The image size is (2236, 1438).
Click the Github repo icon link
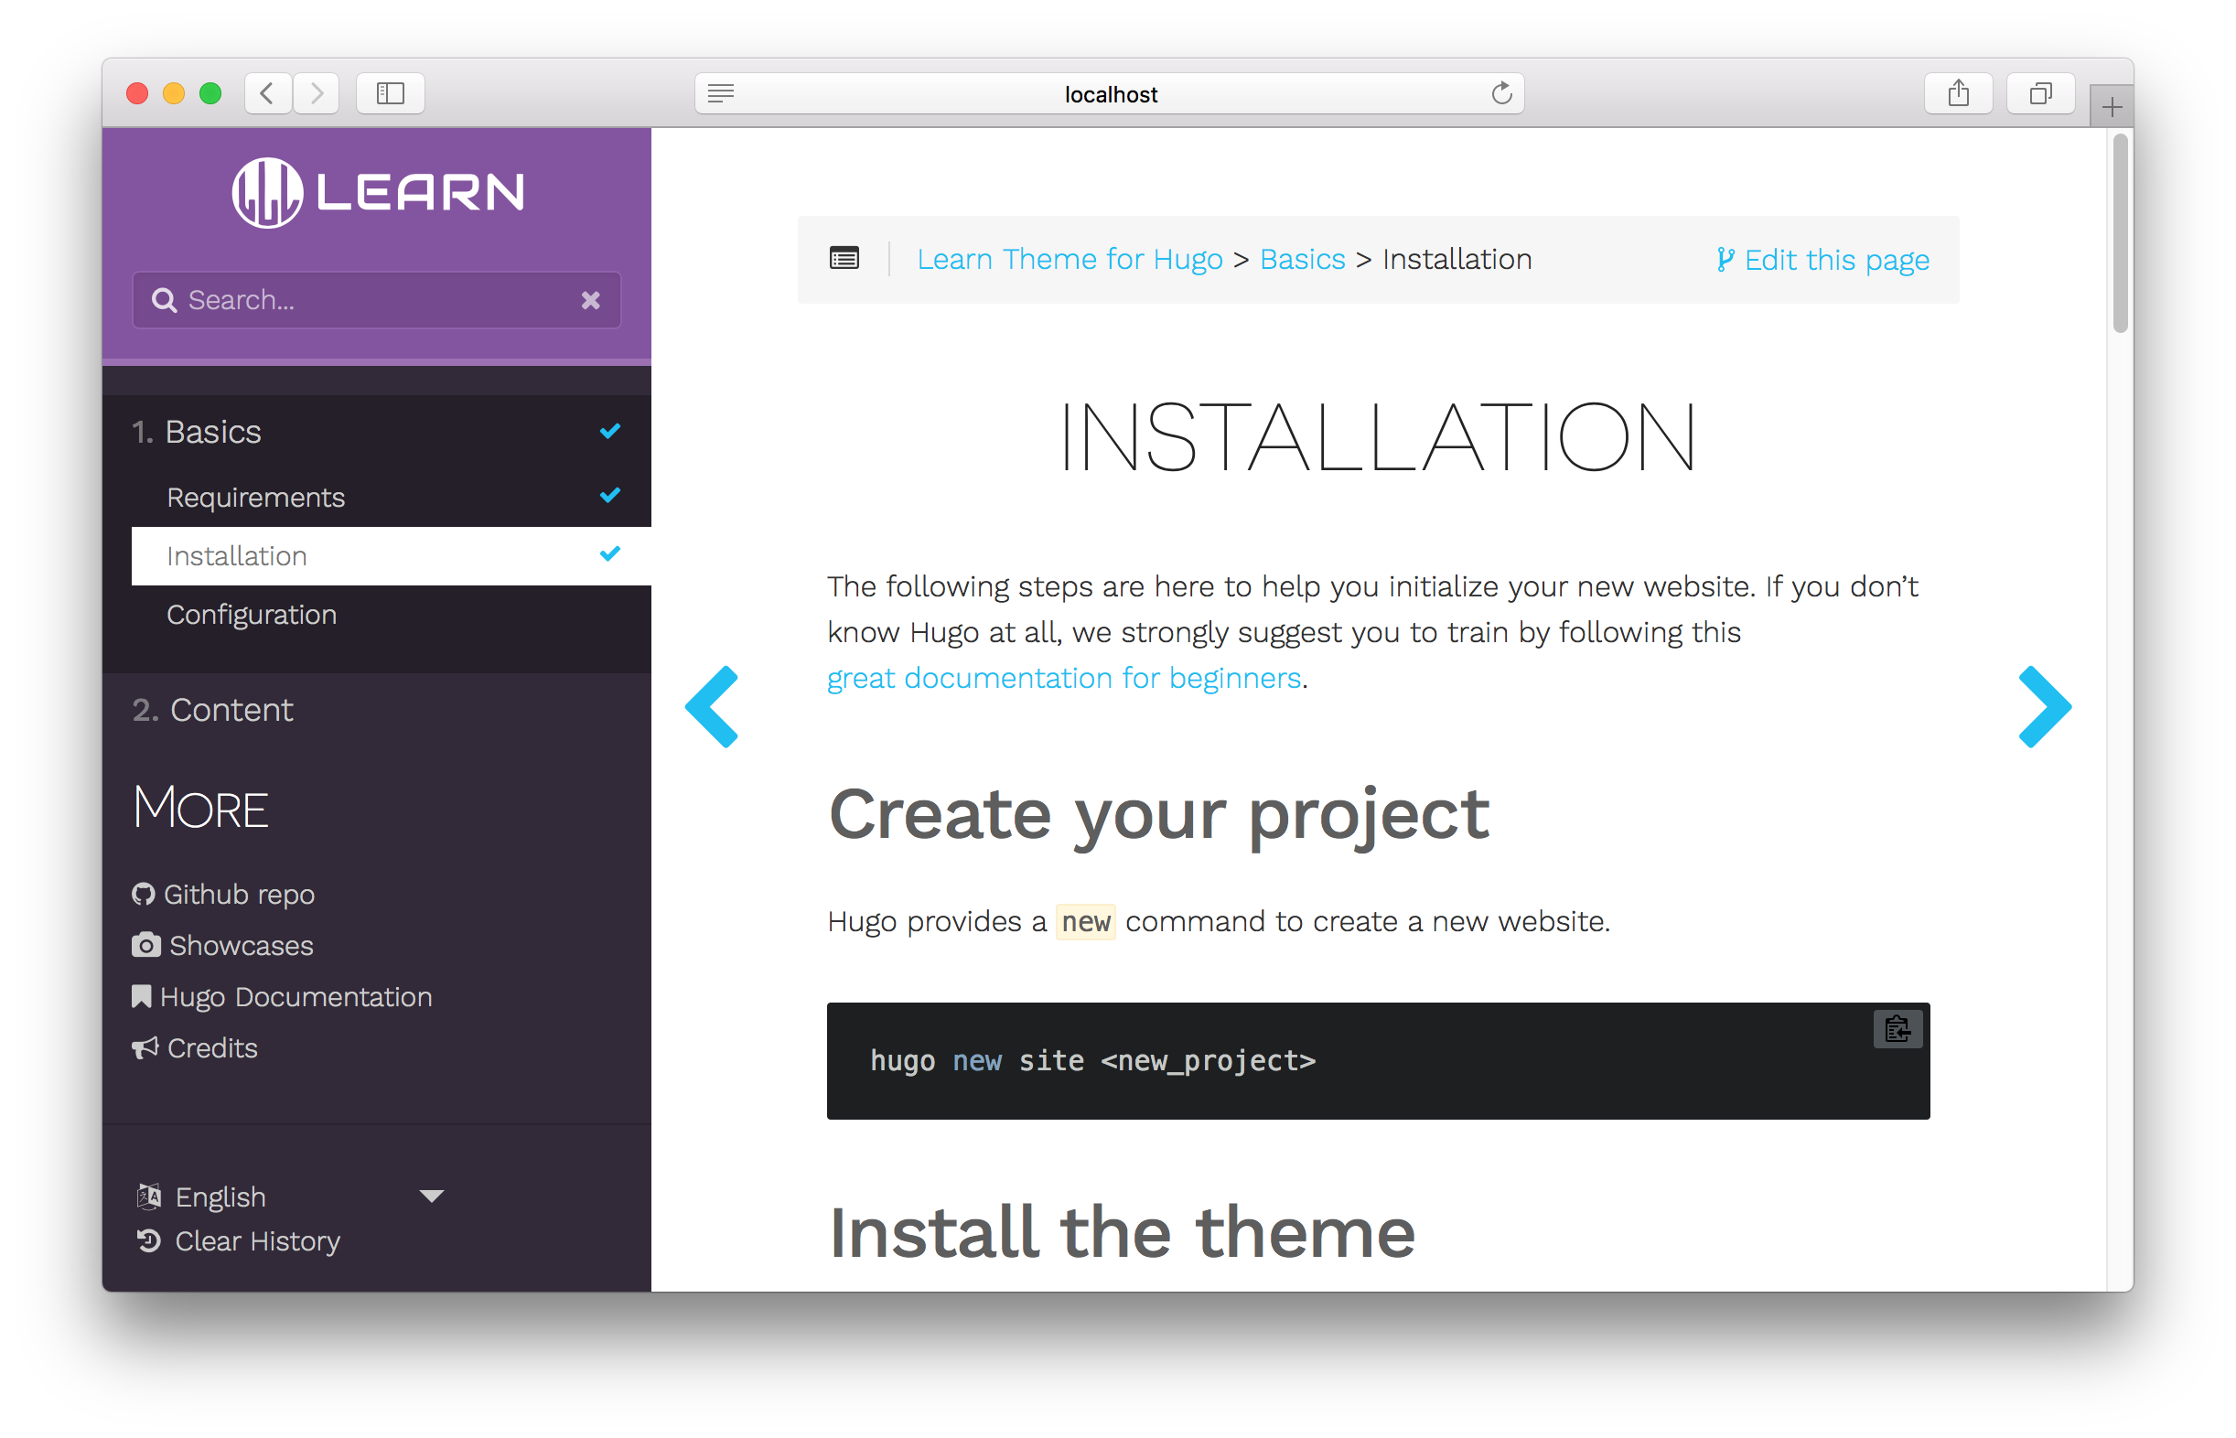[143, 894]
